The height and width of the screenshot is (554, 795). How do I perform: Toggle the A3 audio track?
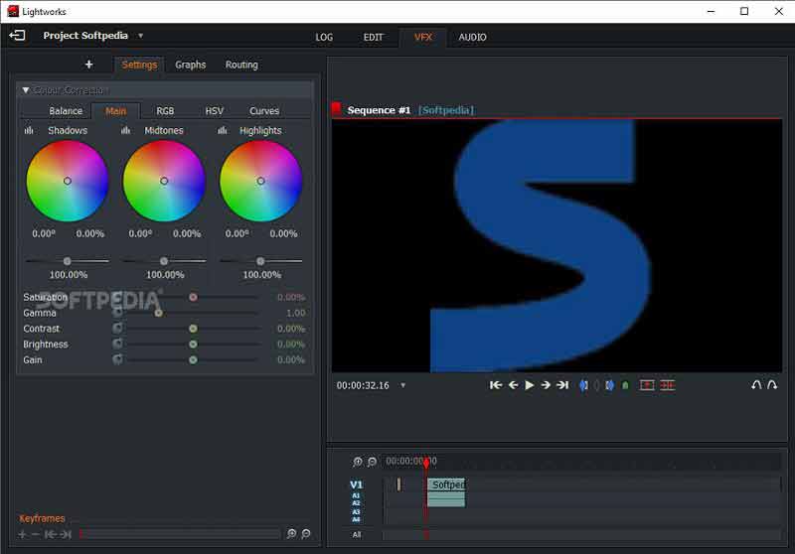[356, 512]
